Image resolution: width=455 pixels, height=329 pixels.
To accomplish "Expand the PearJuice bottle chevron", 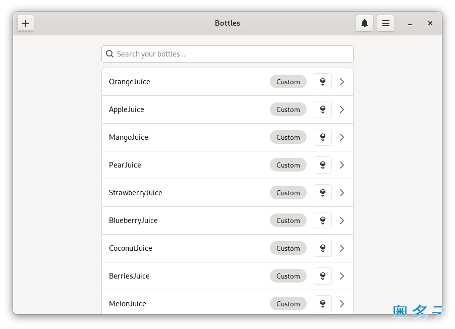I will [x=342, y=165].
